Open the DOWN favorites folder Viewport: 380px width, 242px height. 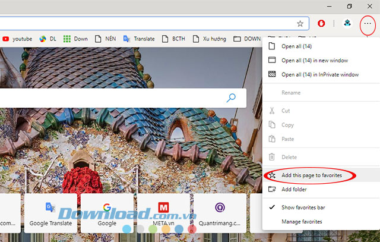coord(247,39)
